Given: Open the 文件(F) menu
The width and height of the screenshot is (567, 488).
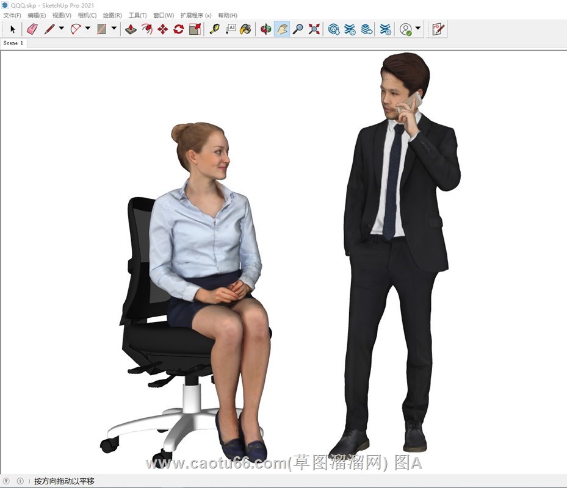Looking at the screenshot, I should [x=12, y=15].
